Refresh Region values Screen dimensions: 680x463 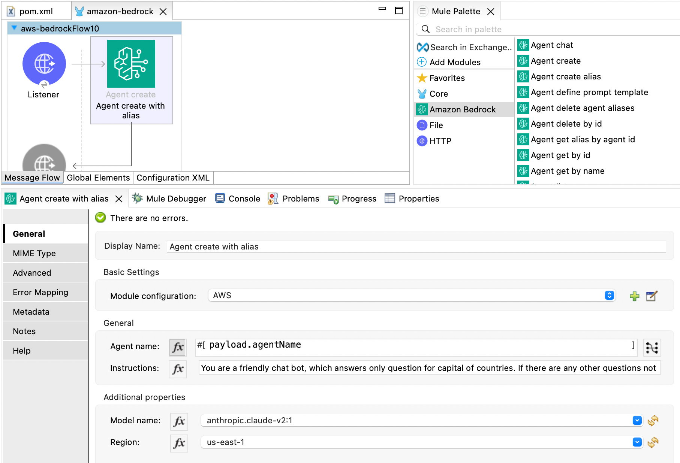[x=653, y=442]
